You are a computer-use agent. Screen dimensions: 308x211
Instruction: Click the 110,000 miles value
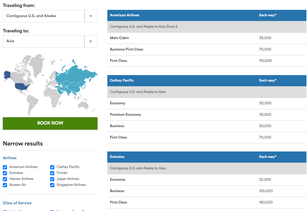coord(265,61)
